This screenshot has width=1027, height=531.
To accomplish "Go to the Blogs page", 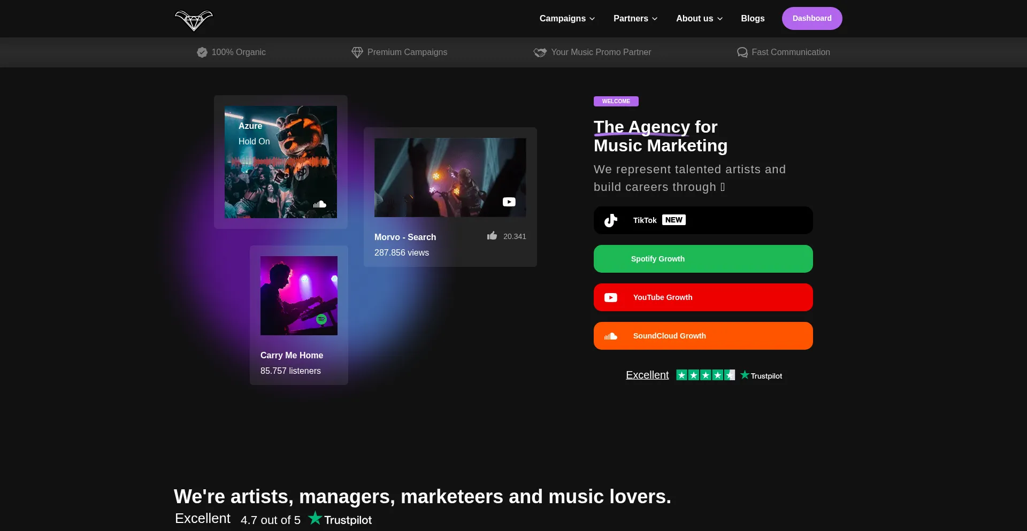I will click(x=753, y=19).
